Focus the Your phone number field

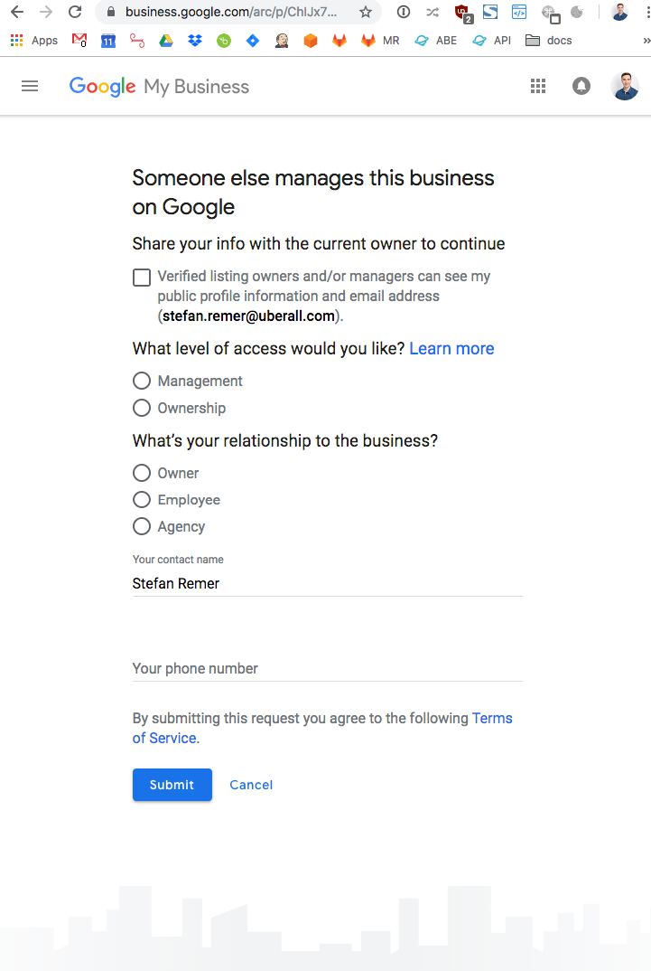coord(327,669)
